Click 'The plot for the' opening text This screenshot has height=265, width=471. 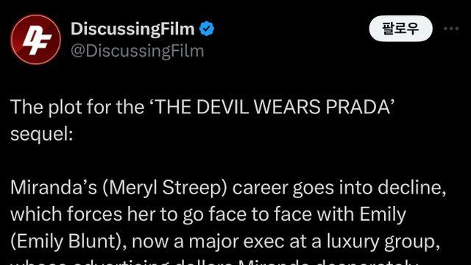coord(77,107)
